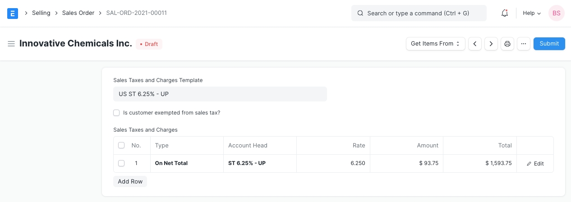Click the Sales Taxes and Charges Template field

pyautogui.click(x=220, y=94)
